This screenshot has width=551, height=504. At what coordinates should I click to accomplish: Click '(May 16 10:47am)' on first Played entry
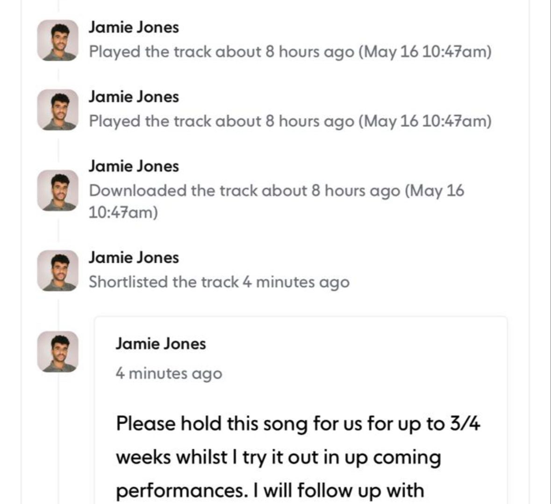coord(425,51)
